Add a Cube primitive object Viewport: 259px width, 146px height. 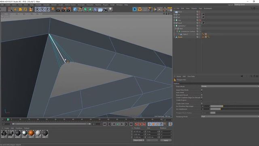click(75, 9)
